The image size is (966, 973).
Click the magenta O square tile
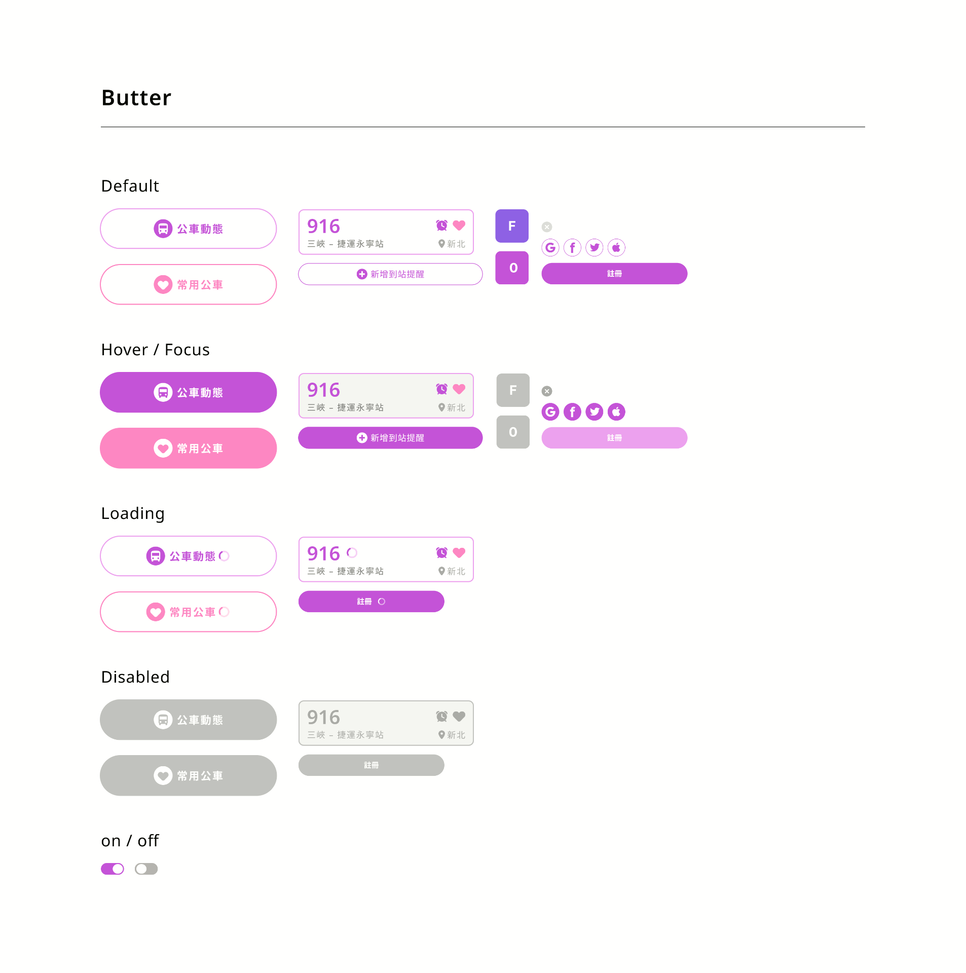click(512, 268)
